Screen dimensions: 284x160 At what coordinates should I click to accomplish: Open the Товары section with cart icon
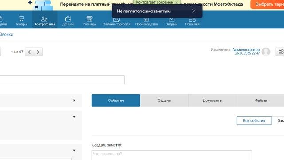(x=21, y=21)
